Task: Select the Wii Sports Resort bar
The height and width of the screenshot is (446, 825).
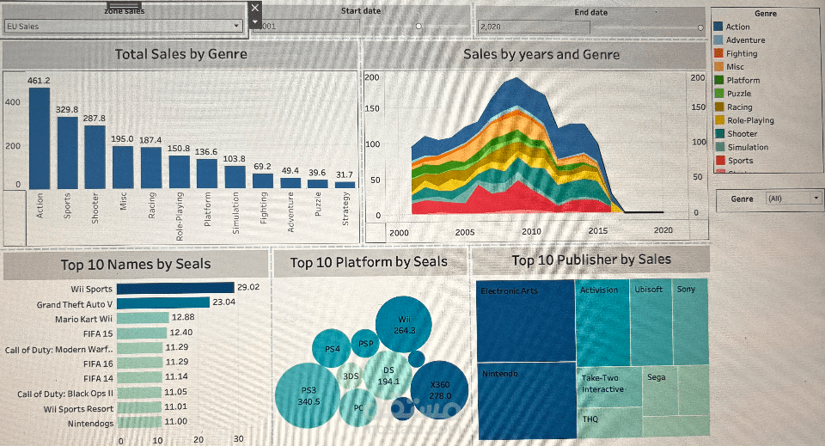Action: point(139,407)
